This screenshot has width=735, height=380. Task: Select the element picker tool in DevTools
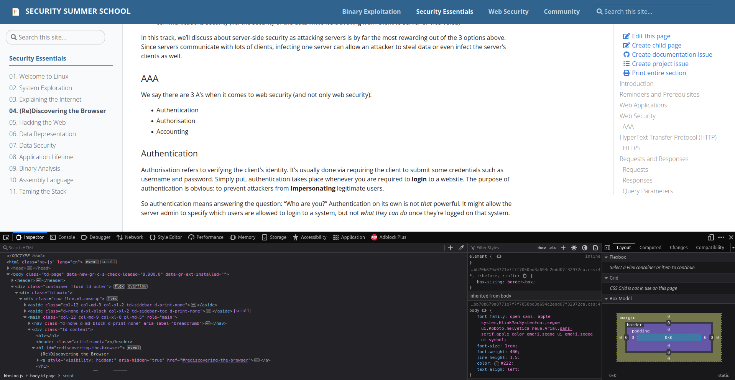(6, 237)
